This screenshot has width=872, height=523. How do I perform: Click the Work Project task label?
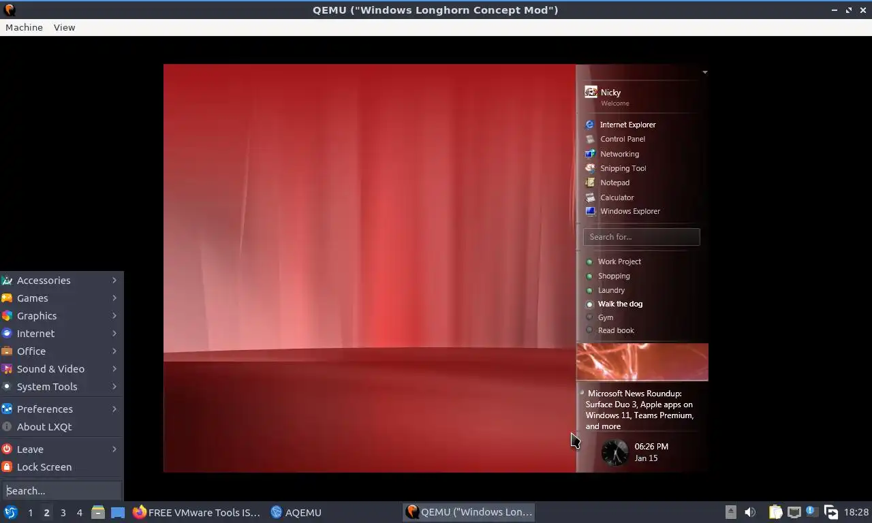point(619,261)
